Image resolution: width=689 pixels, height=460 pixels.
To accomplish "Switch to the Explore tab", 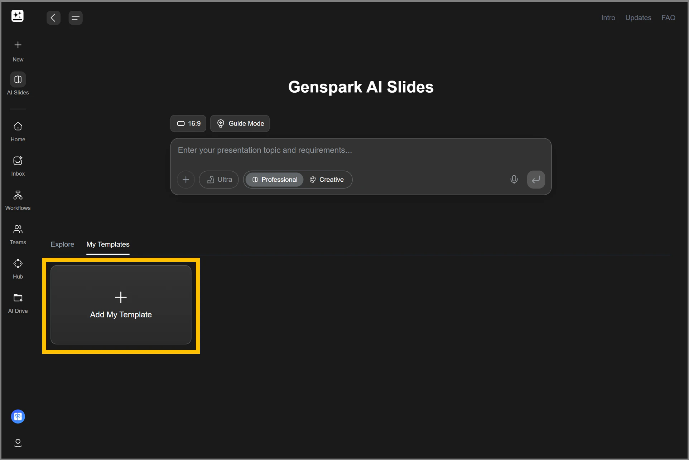I will [62, 244].
